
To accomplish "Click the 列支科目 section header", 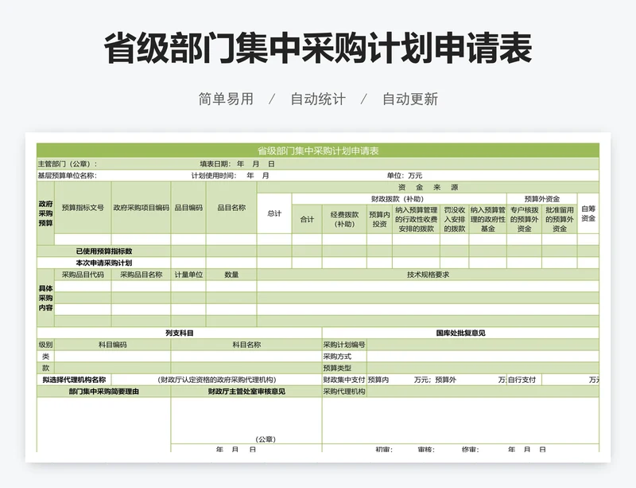I will 180,334.
